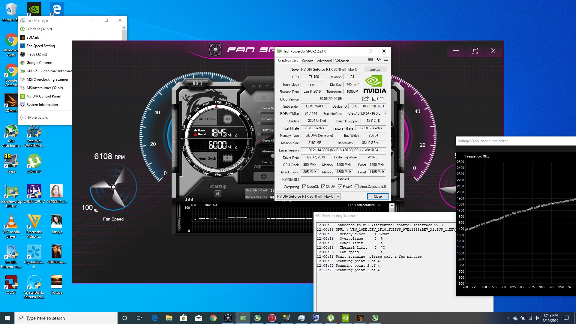Switch to the Validation tab

[x=342, y=61]
